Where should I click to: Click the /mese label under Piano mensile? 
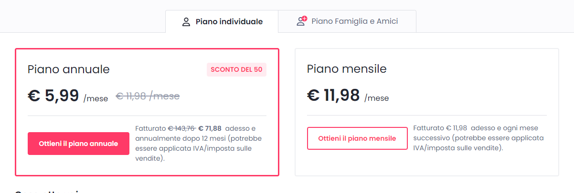377,98
